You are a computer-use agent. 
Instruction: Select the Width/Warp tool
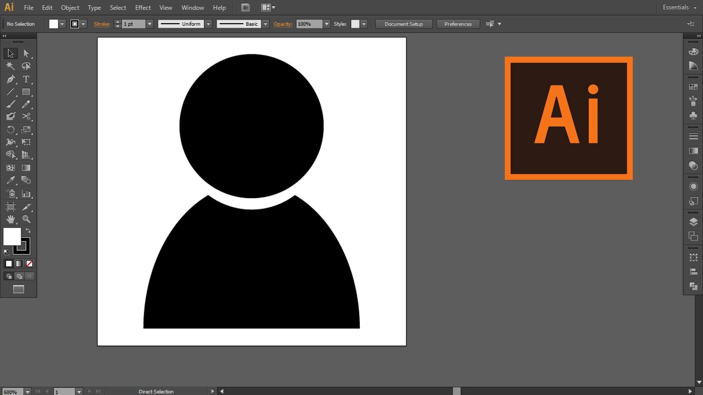point(10,142)
